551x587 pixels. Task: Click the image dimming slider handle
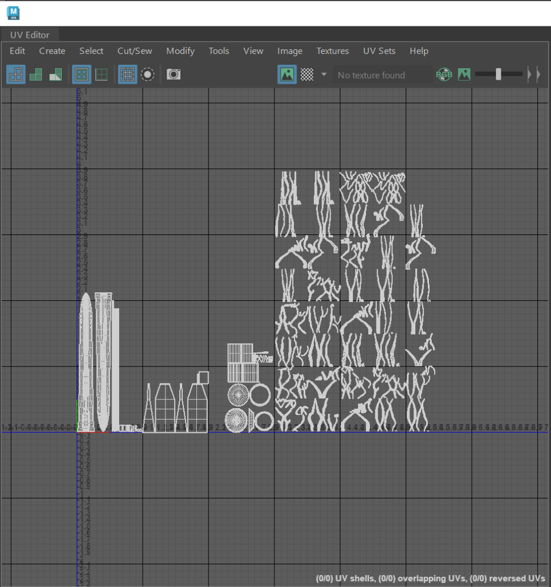(x=498, y=74)
